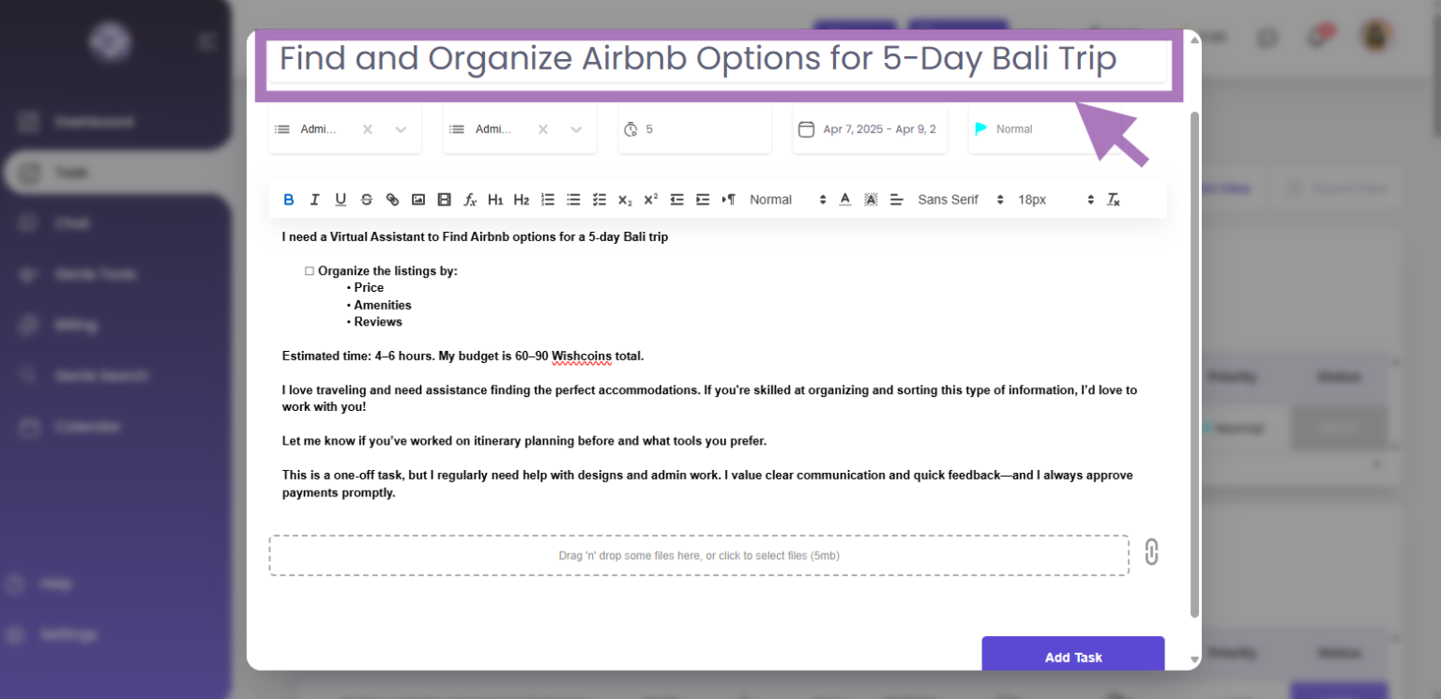Viewport: 1441px width, 699px height.
Task: Apply superscript formatting
Action: point(651,200)
